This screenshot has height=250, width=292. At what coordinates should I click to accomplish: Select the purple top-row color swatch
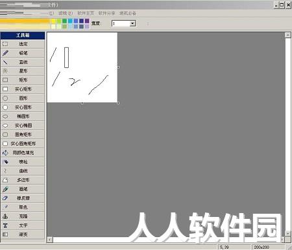[87, 21]
